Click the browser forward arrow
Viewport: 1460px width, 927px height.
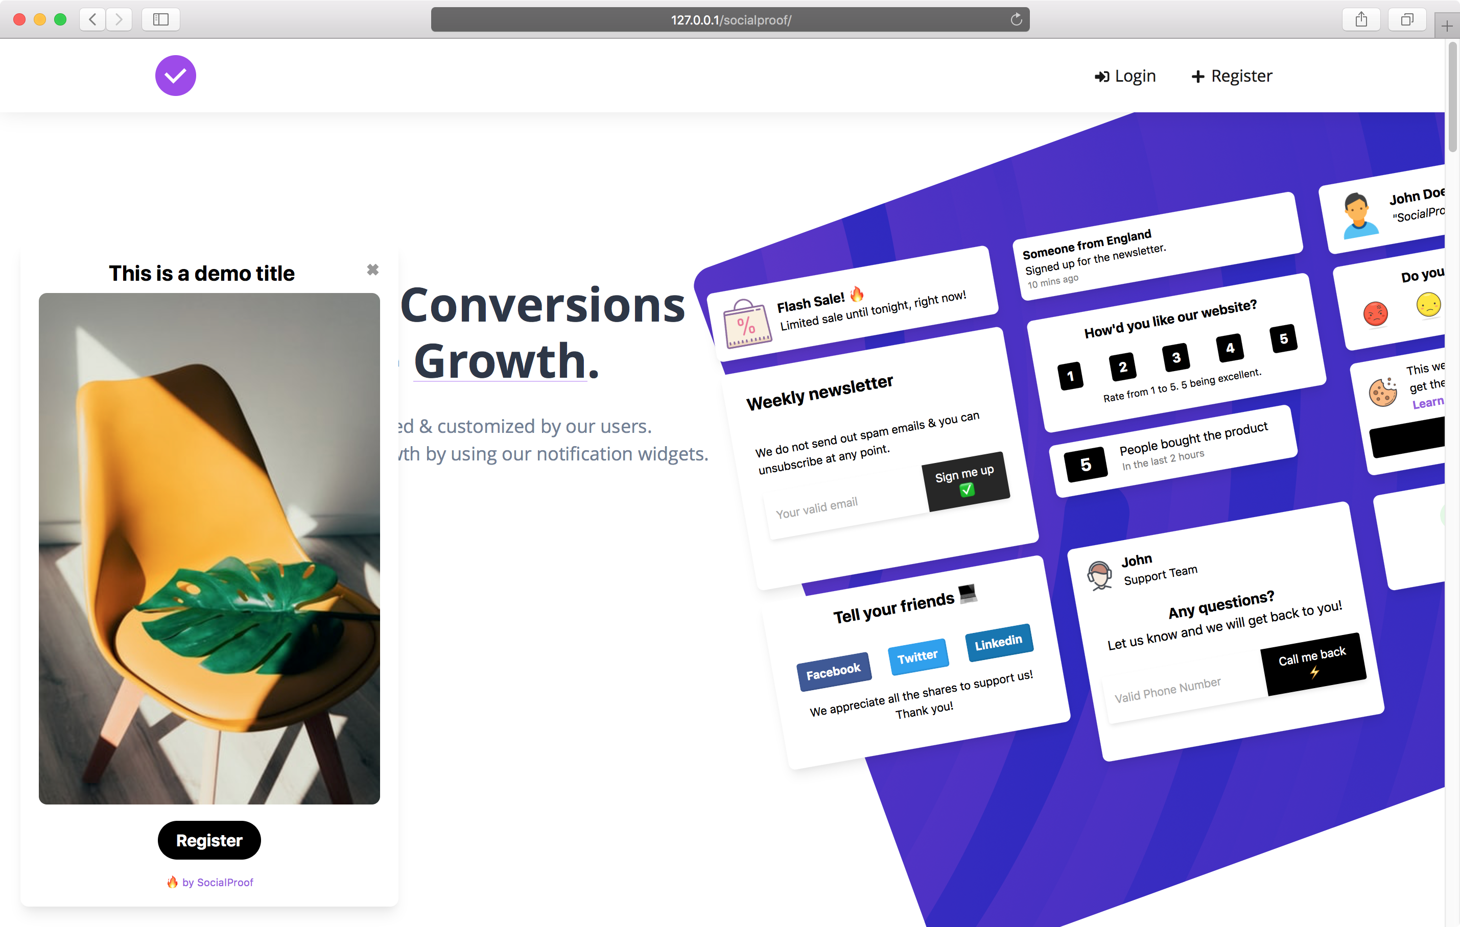120,19
